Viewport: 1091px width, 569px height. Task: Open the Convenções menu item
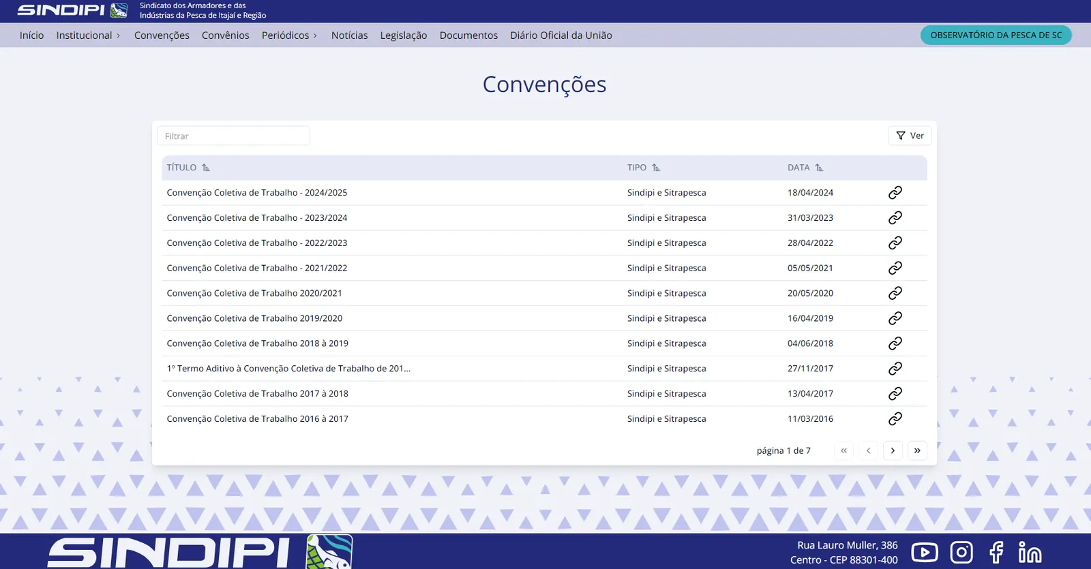pyautogui.click(x=162, y=35)
